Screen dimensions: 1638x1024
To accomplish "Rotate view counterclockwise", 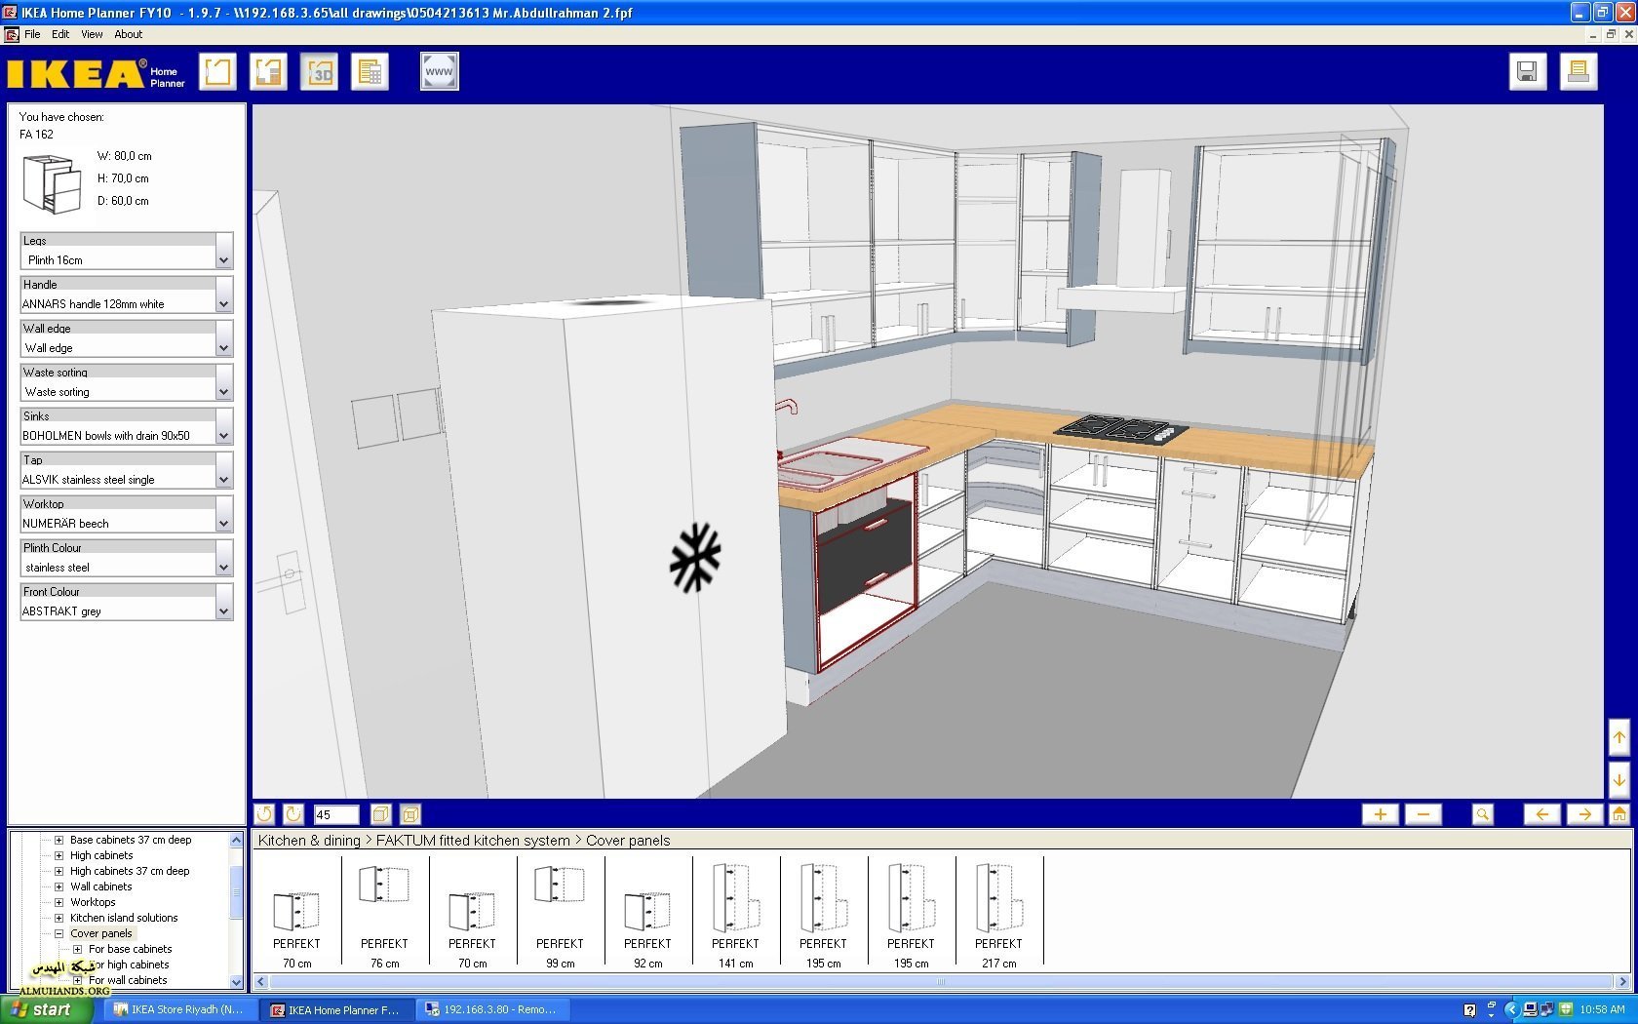I will pos(264,814).
